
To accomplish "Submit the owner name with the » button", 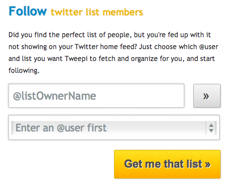I will (x=207, y=96).
